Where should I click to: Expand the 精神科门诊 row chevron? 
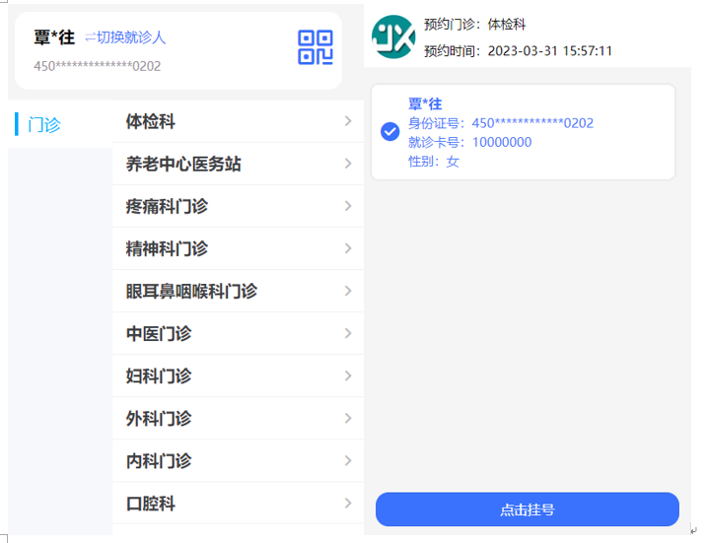click(x=348, y=248)
